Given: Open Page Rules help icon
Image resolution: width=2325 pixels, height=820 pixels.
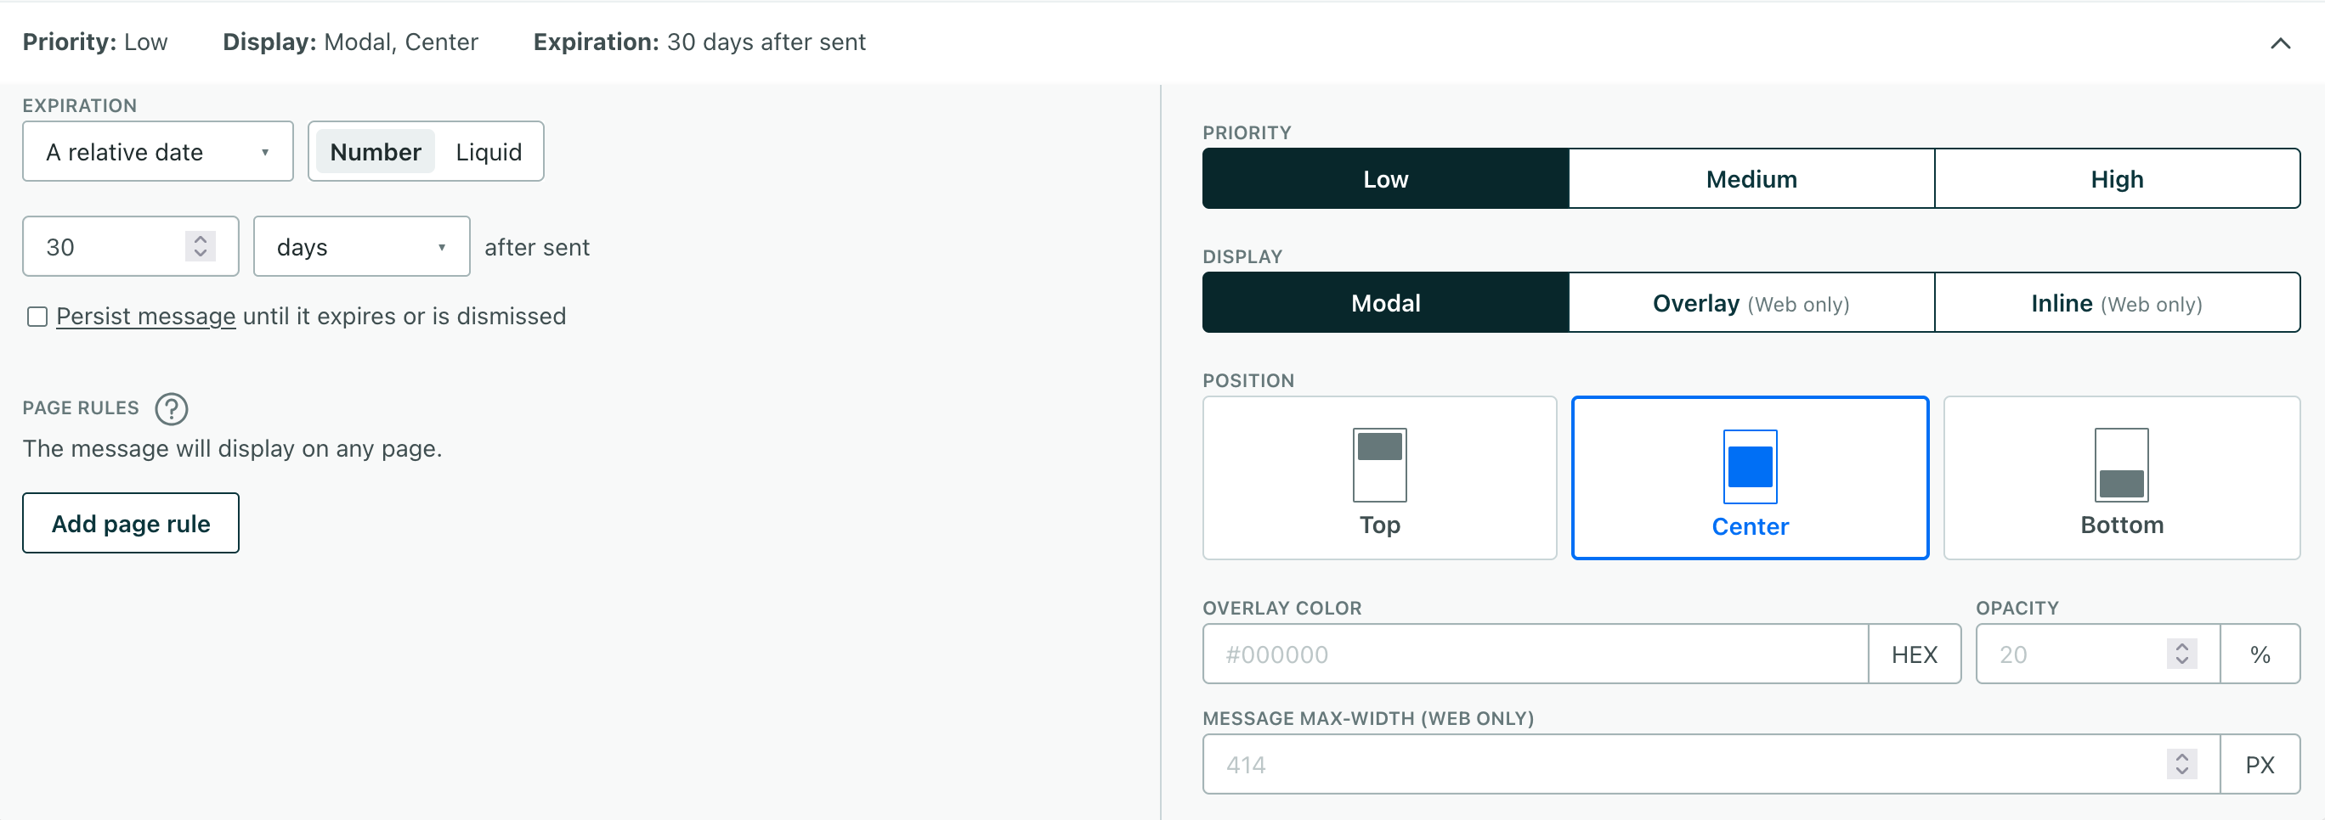Looking at the screenshot, I should tap(171, 408).
